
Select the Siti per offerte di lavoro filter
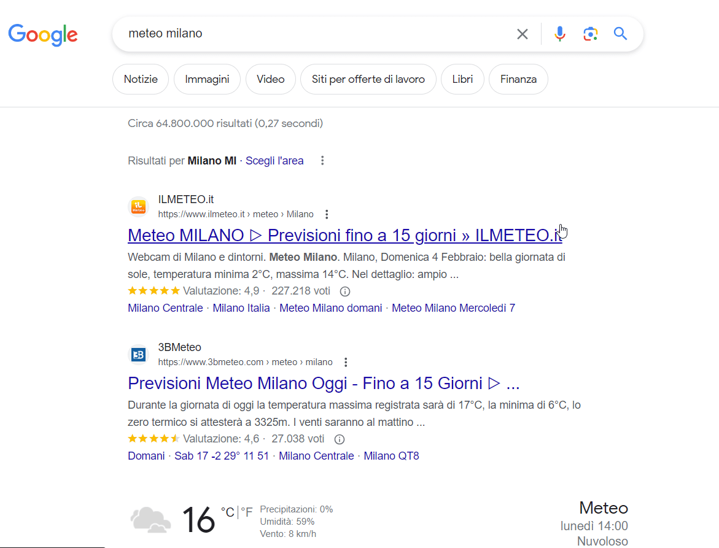(x=368, y=79)
